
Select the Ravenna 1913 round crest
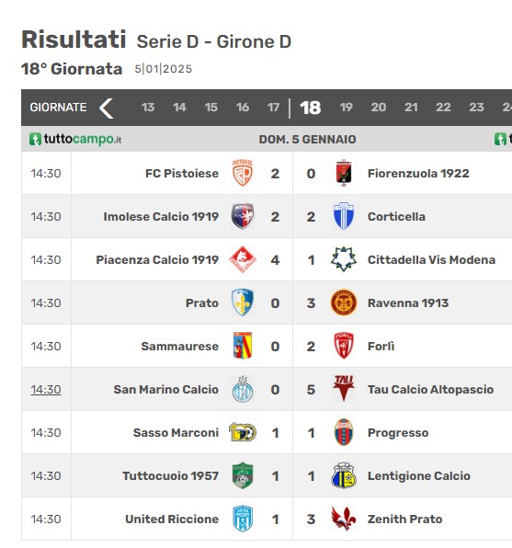[344, 303]
